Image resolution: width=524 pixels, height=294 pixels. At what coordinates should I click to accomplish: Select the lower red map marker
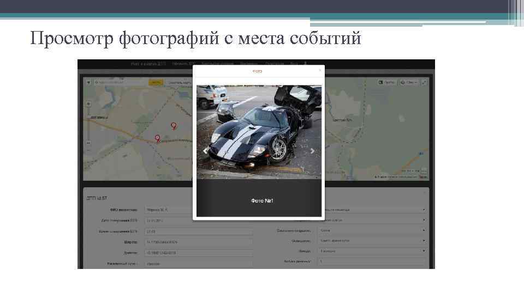click(157, 138)
